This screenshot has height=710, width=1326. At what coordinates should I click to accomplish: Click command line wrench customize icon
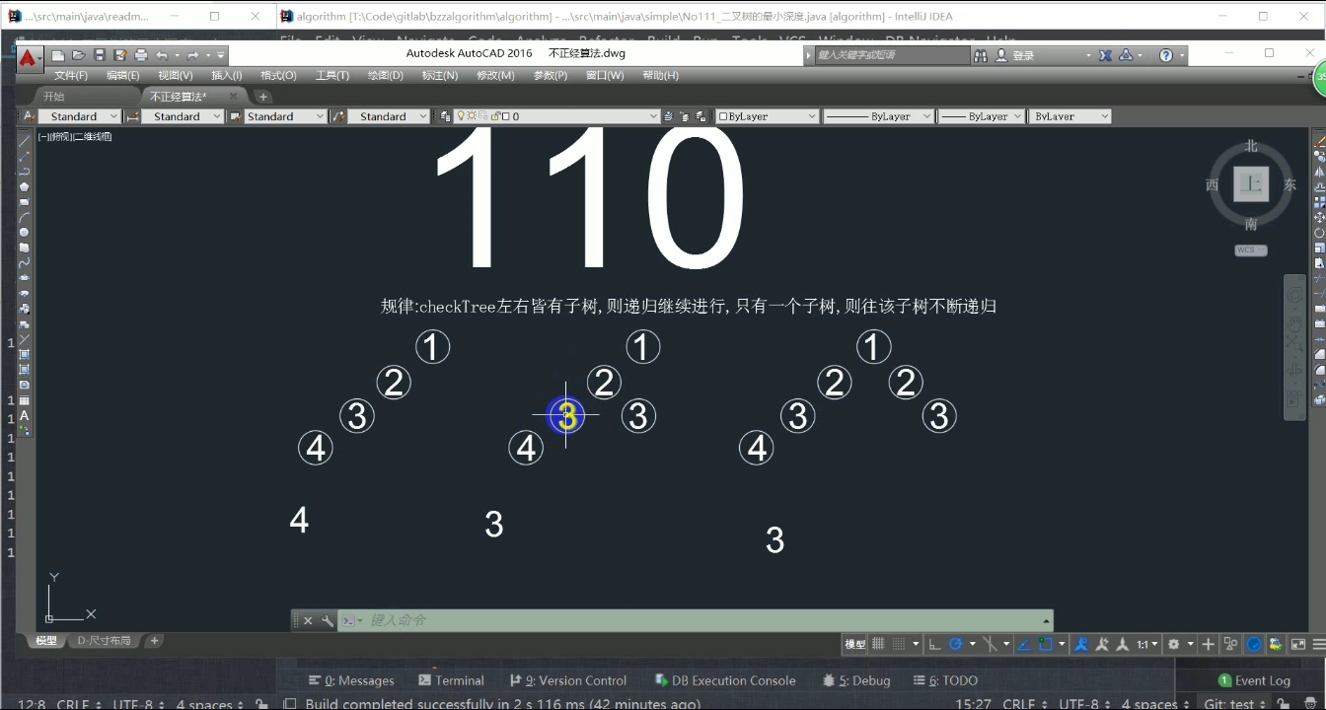click(x=328, y=620)
